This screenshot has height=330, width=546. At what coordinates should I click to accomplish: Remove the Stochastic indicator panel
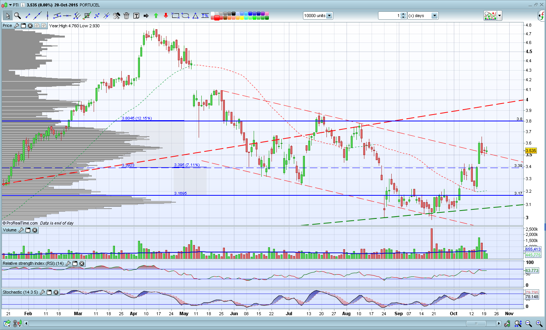[56, 292]
